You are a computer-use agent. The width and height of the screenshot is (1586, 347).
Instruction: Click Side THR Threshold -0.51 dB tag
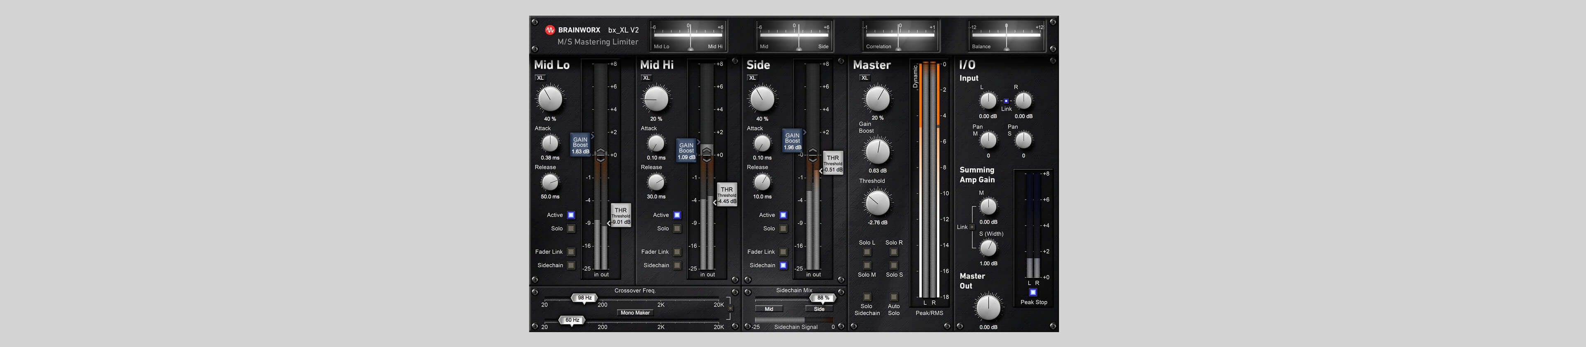[832, 163]
